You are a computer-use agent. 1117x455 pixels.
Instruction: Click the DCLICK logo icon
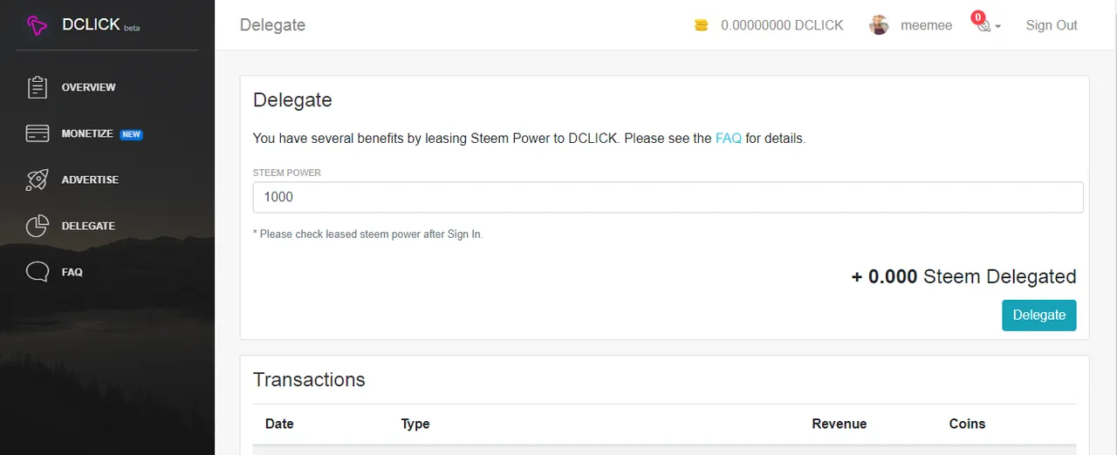pyautogui.click(x=37, y=26)
